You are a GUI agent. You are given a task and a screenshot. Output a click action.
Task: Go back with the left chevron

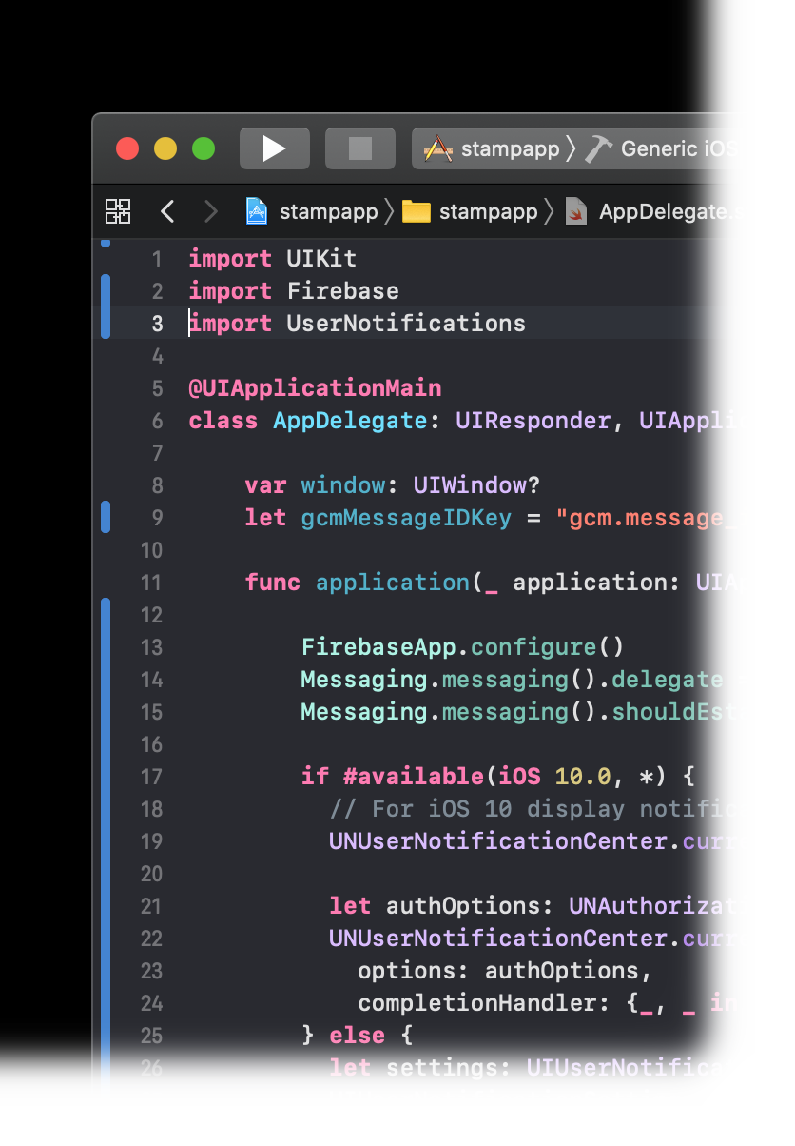pos(167,211)
